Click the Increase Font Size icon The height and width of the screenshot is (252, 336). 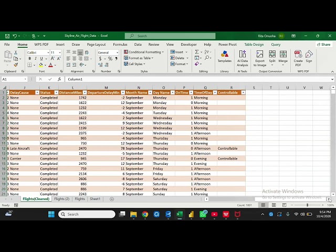(52, 58)
